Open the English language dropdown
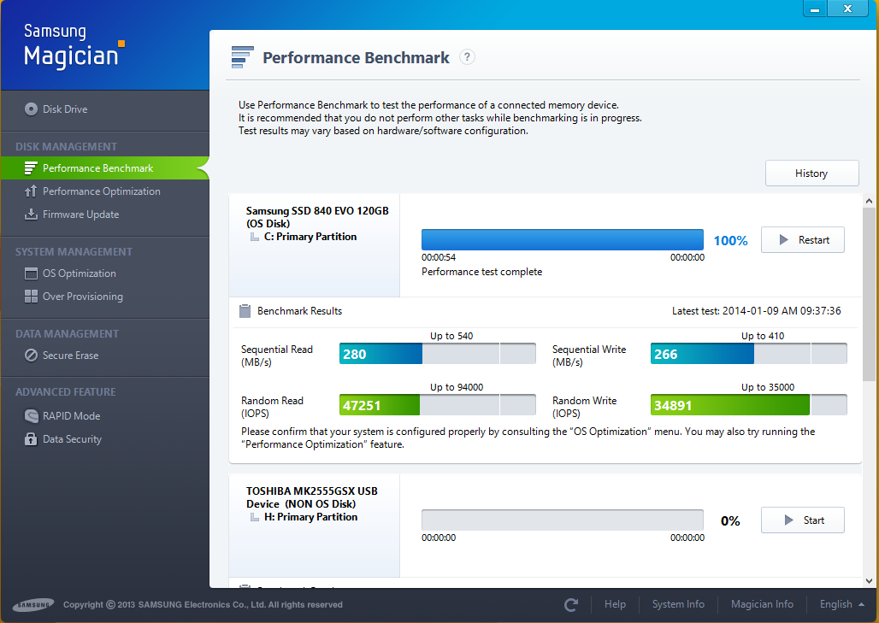879x623 pixels. [x=841, y=604]
